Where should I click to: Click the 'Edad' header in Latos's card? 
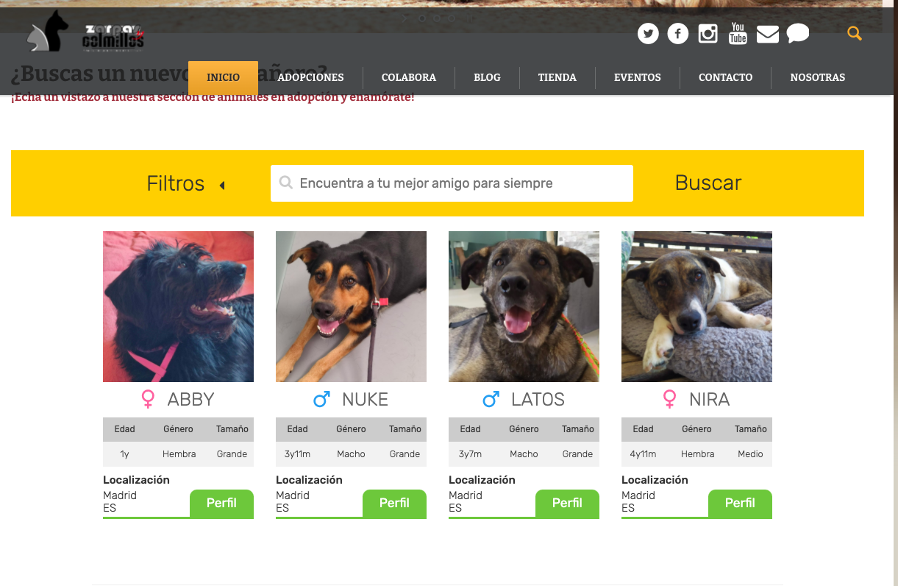pyautogui.click(x=470, y=429)
